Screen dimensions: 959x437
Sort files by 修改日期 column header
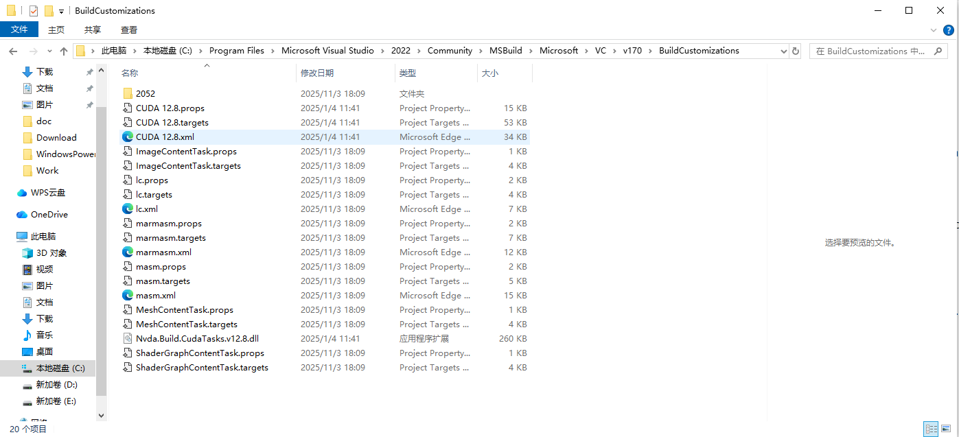coord(317,73)
